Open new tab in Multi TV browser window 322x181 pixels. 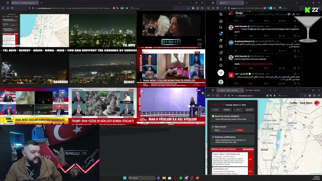tap(42, 3)
